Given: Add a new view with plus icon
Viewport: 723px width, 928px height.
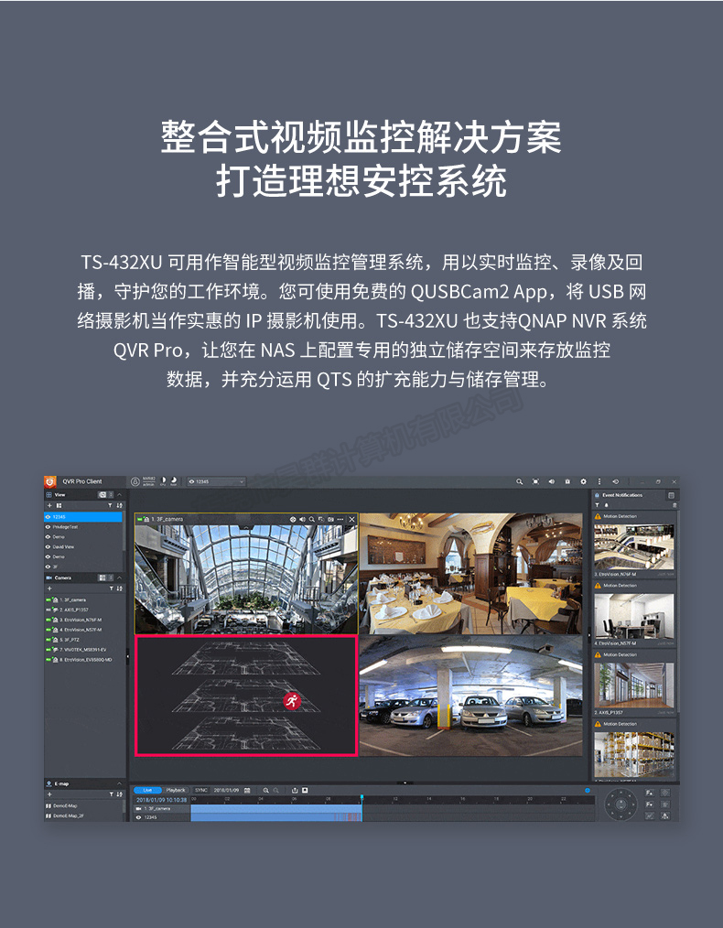Looking at the screenshot, I should (x=49, y=505).
